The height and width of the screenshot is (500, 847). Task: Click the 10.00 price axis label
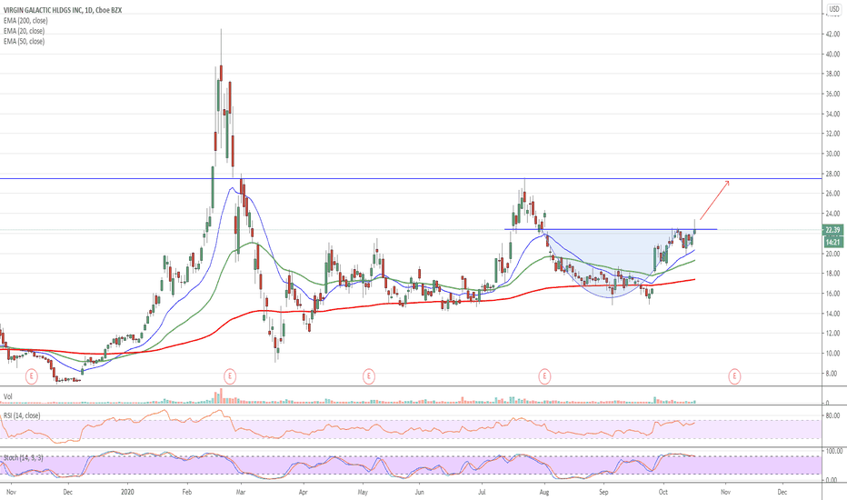(832, 354)
